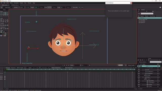Select the Pan Workspace hand tool
This screenshot has height=91, width=162.
point(1,29)
